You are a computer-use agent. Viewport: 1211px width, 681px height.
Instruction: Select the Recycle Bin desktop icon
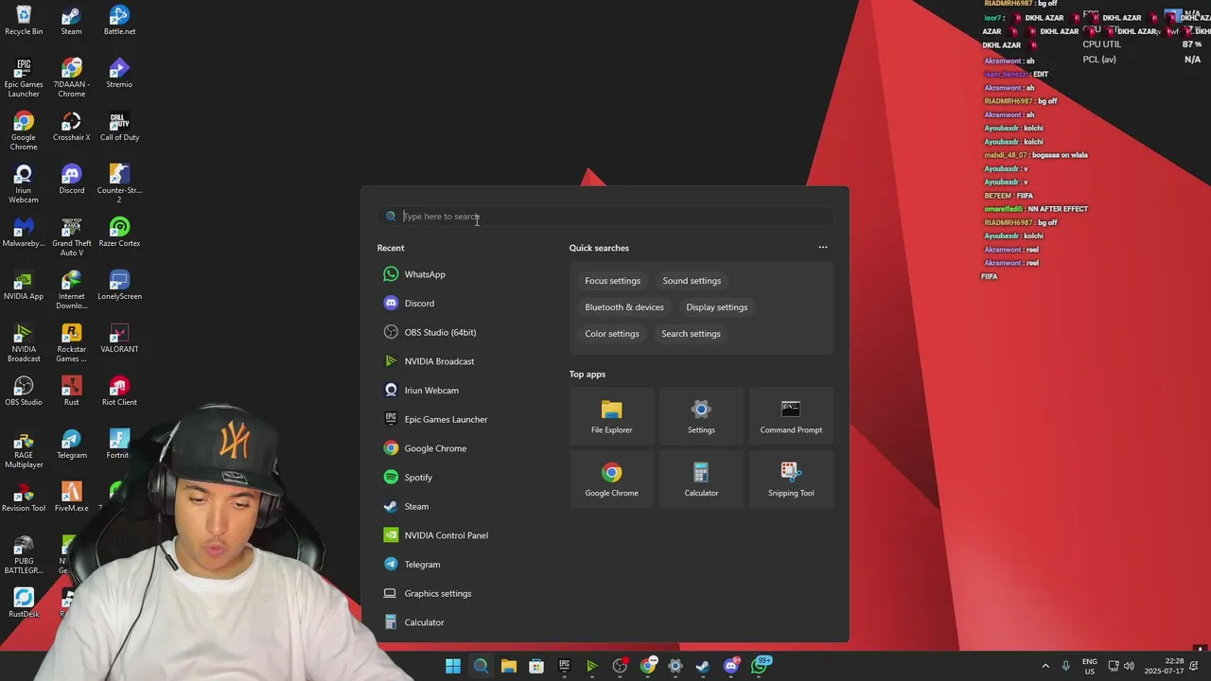[x=24, y=21]
